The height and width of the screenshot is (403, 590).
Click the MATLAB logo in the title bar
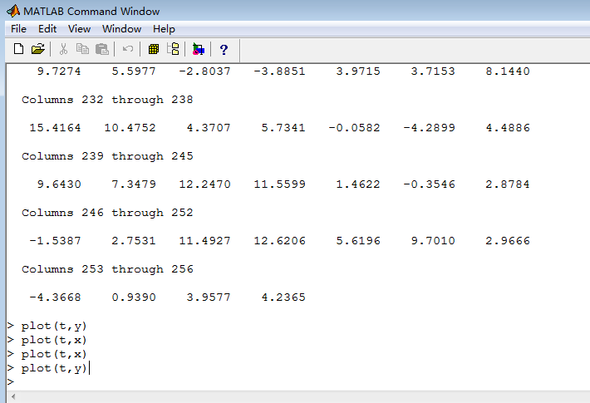[13, 11]
